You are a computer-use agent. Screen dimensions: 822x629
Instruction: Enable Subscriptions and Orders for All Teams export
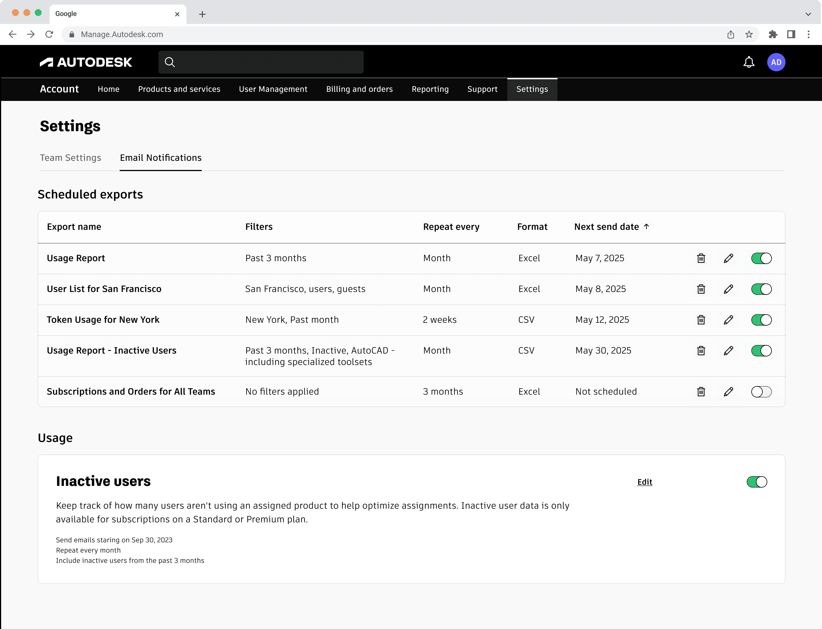pyautogui.click(x=761, y=391)
